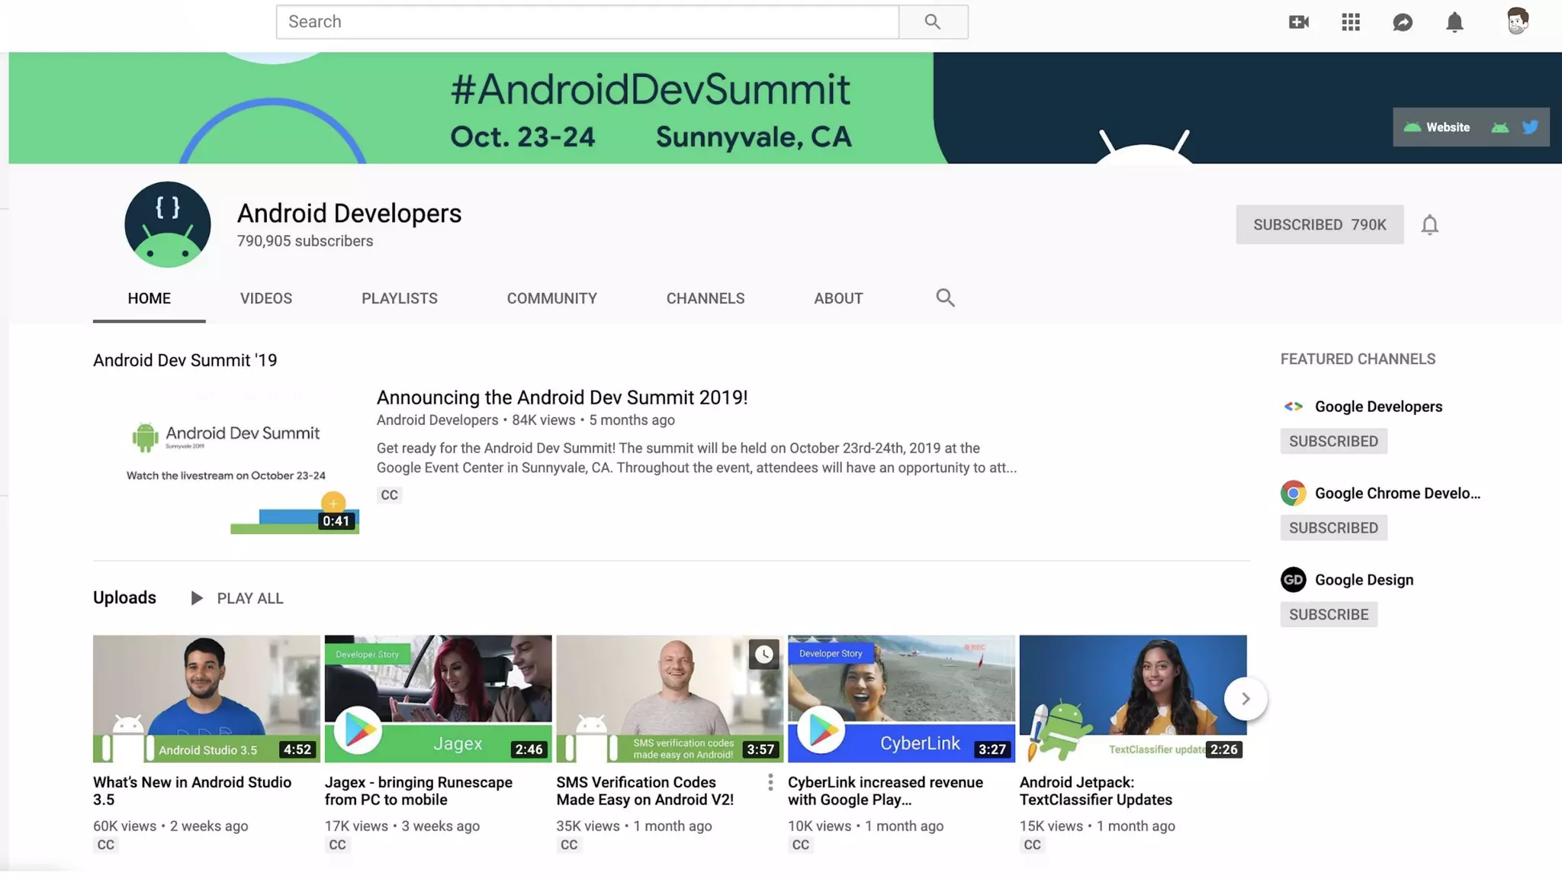The width and height of the screenshot is (1562, 879).
Task: Open the YouTube apps grid icon
Action: pos(1351,22)
